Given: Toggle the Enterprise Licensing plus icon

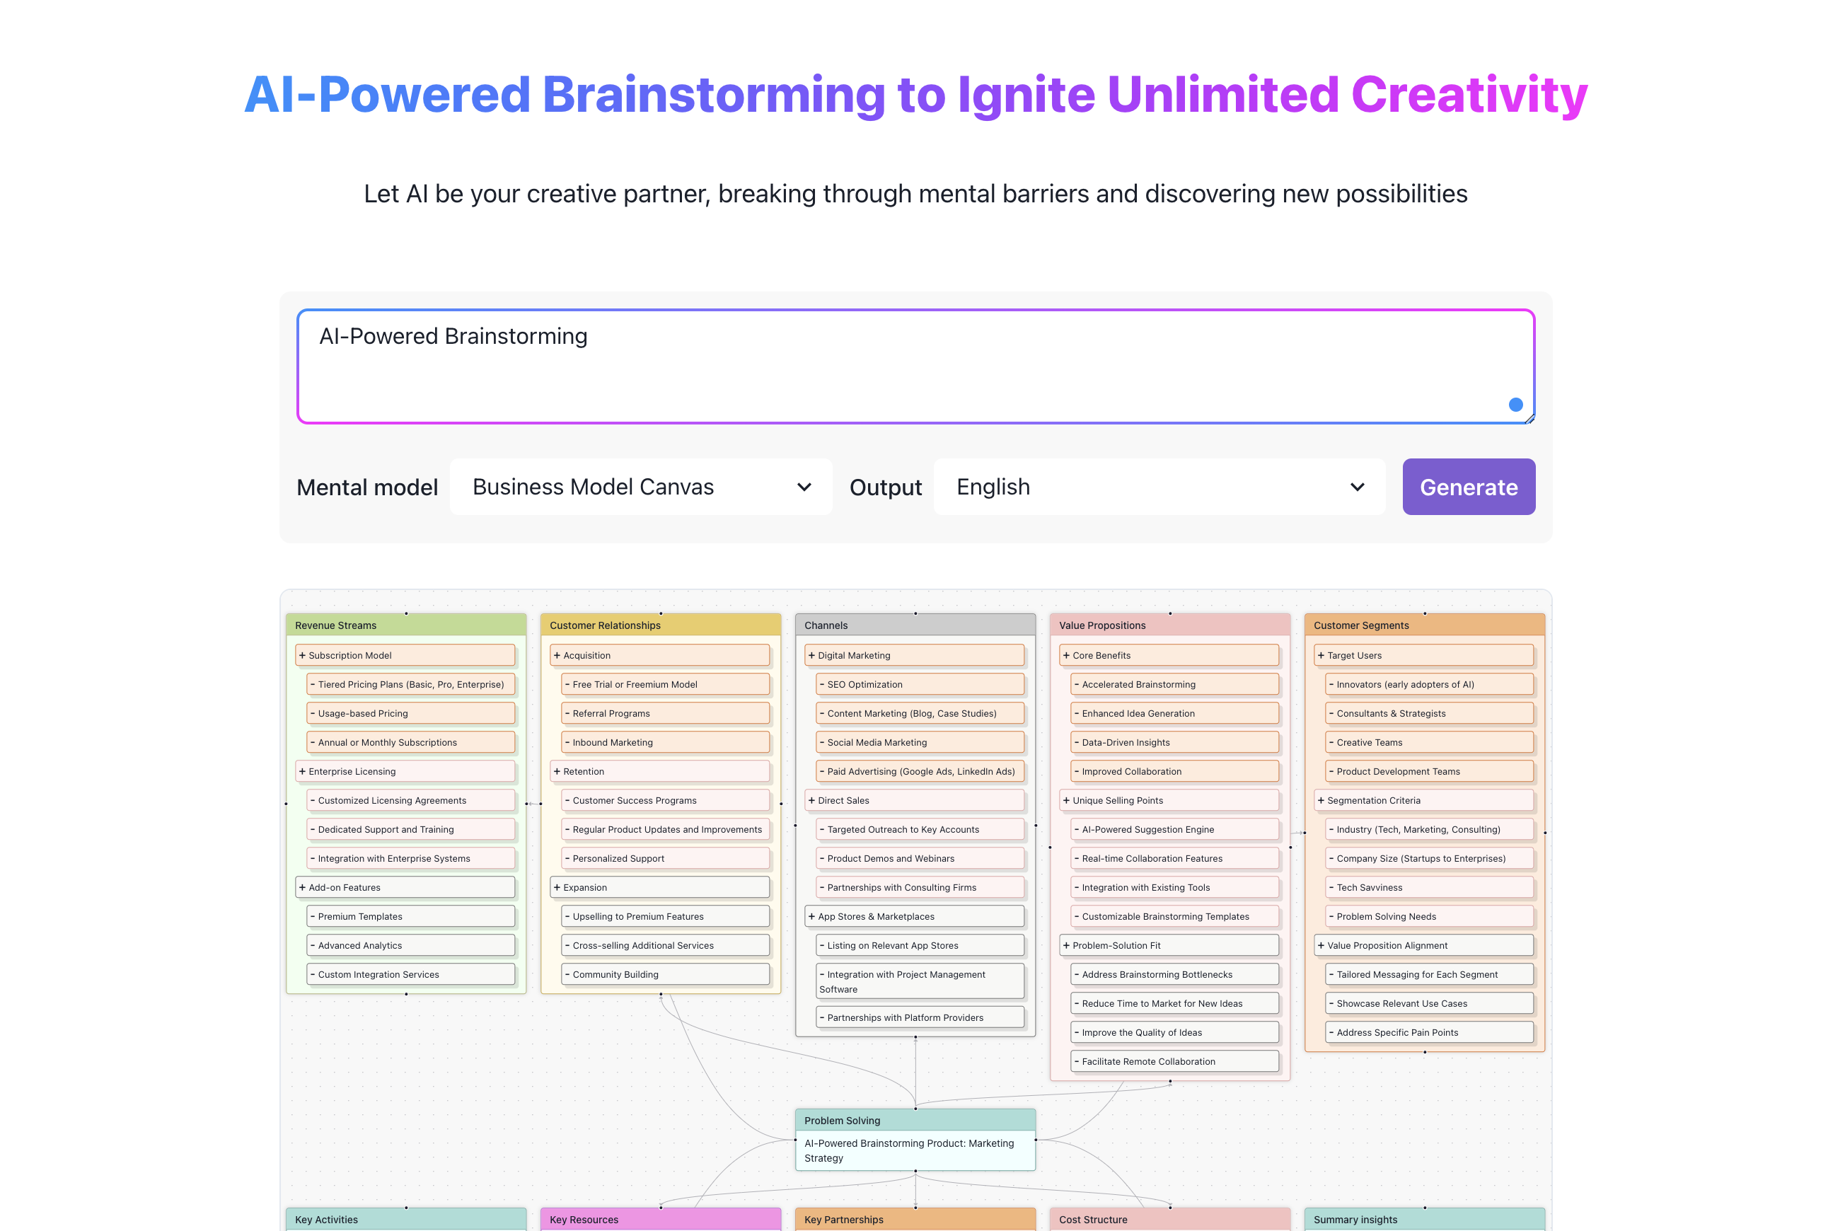Looking at the screenshot, I should pyautogui.click(x=302, y=771).
